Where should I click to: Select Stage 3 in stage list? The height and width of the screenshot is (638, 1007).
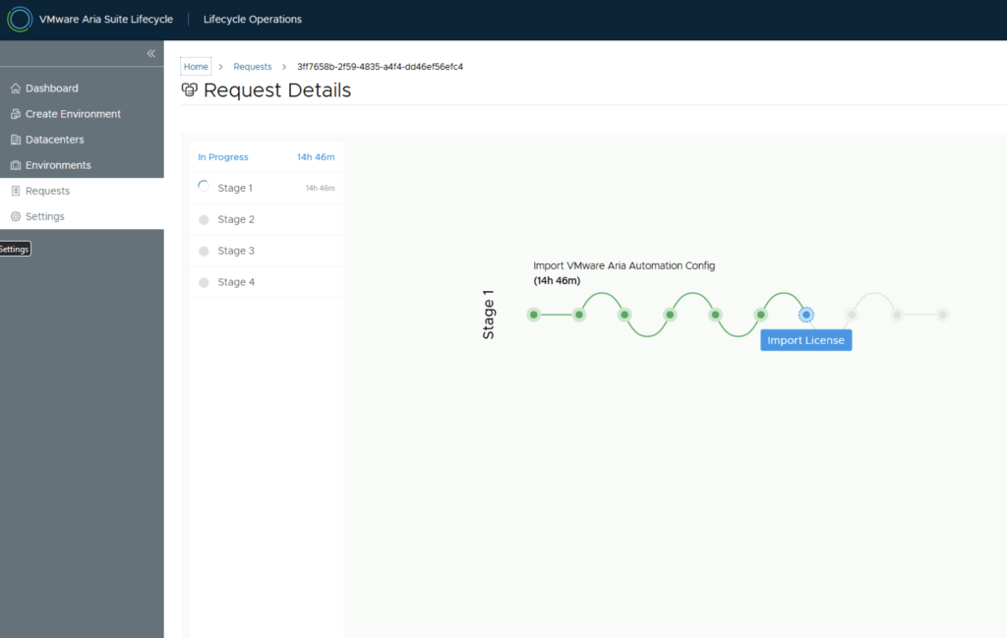[x=236, y=251]
